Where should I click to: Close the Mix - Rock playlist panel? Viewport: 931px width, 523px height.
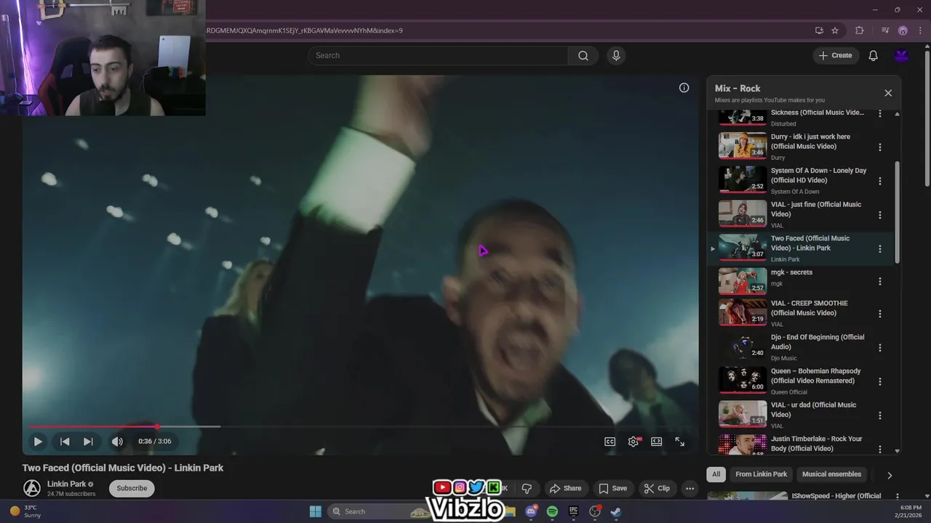click(888, 93)
